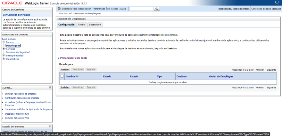The image size is (282, 136).
Task: Open Ver Cambios por Página link
Action: [17, 15]
